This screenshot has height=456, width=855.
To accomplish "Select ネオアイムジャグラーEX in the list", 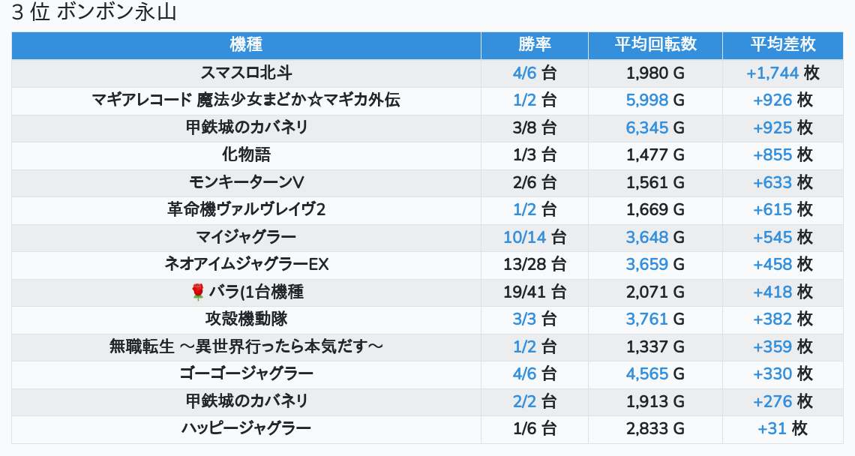I will [246, 264].
